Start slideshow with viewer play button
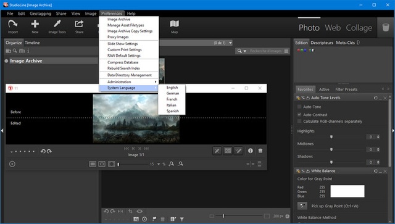 click(12, 164)
